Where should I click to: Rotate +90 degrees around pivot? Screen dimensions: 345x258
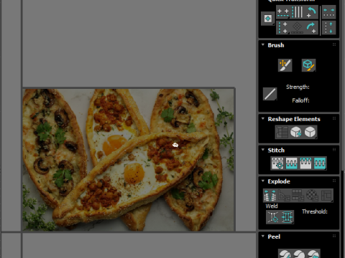[x=311, y=28]
